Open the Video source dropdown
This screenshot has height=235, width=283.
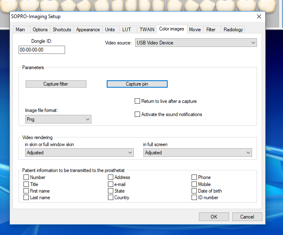click(x=196, y=43)
